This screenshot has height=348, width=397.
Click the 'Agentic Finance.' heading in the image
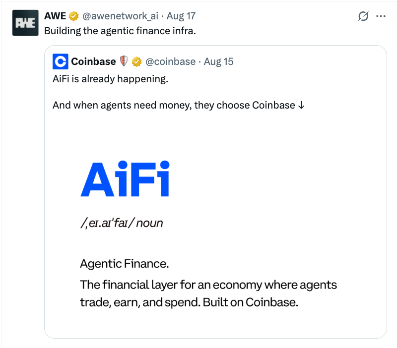125,264
